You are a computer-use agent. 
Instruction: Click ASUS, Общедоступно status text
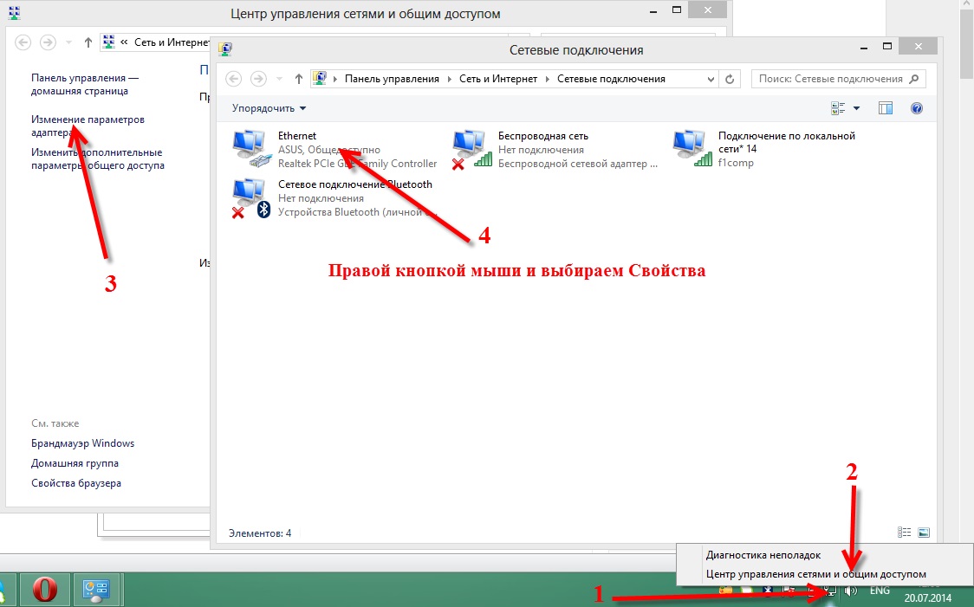(328, 150)
